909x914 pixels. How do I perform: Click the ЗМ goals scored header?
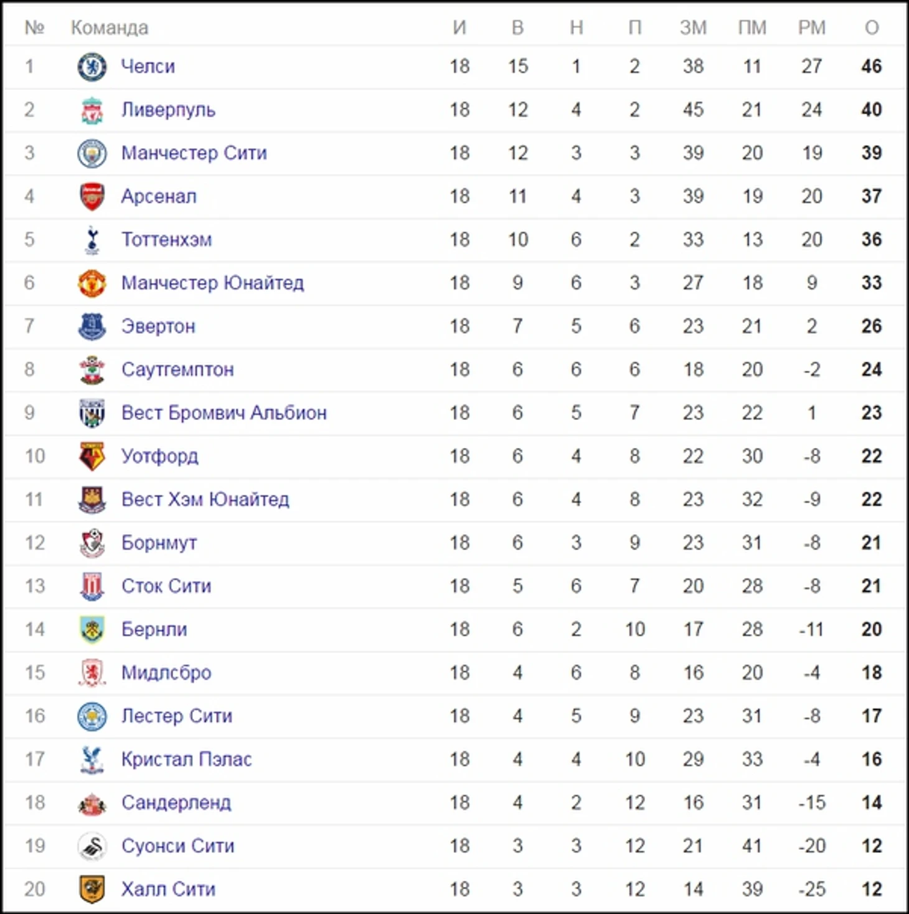(693, 28)
